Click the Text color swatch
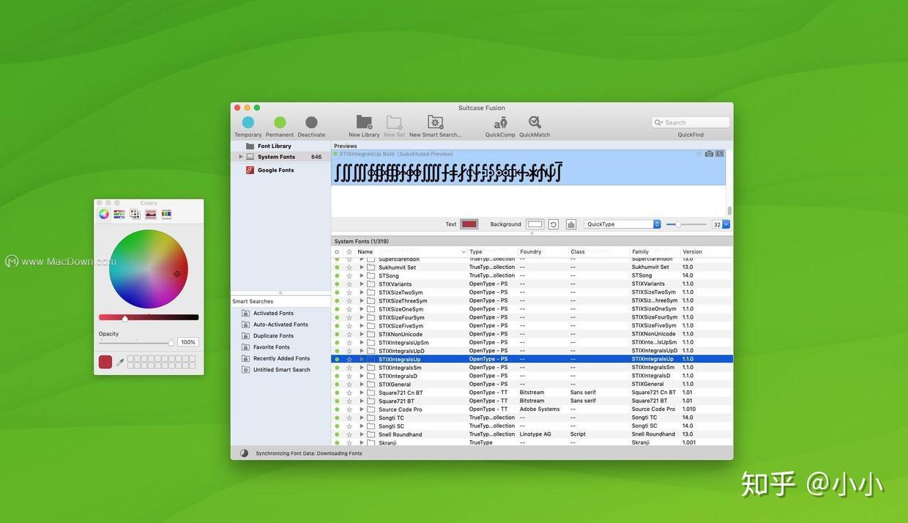This screenshot has width=908, height=523. (x=469, y=224)
